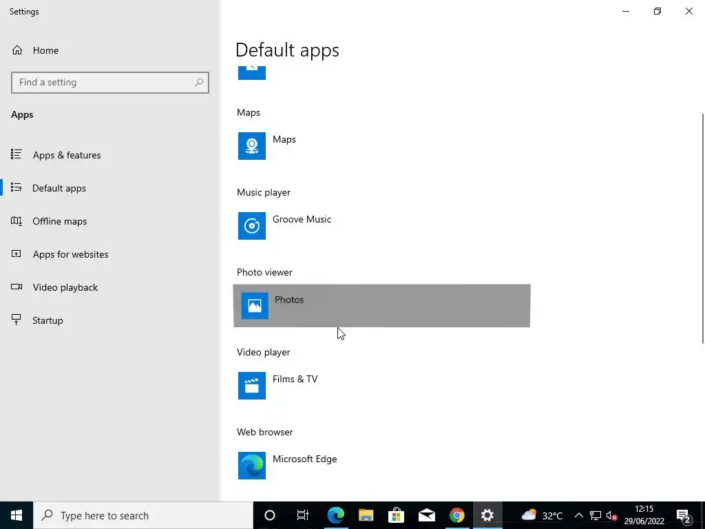The height and width of the screenshot is (529, 705).
Task: Click the house icon next to Home
Action: [x=17, y=50]
